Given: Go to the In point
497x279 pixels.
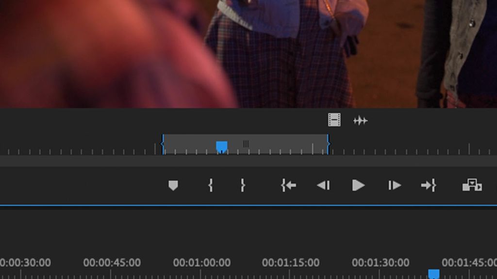Looking at the screenshot, I should [288, 185].
